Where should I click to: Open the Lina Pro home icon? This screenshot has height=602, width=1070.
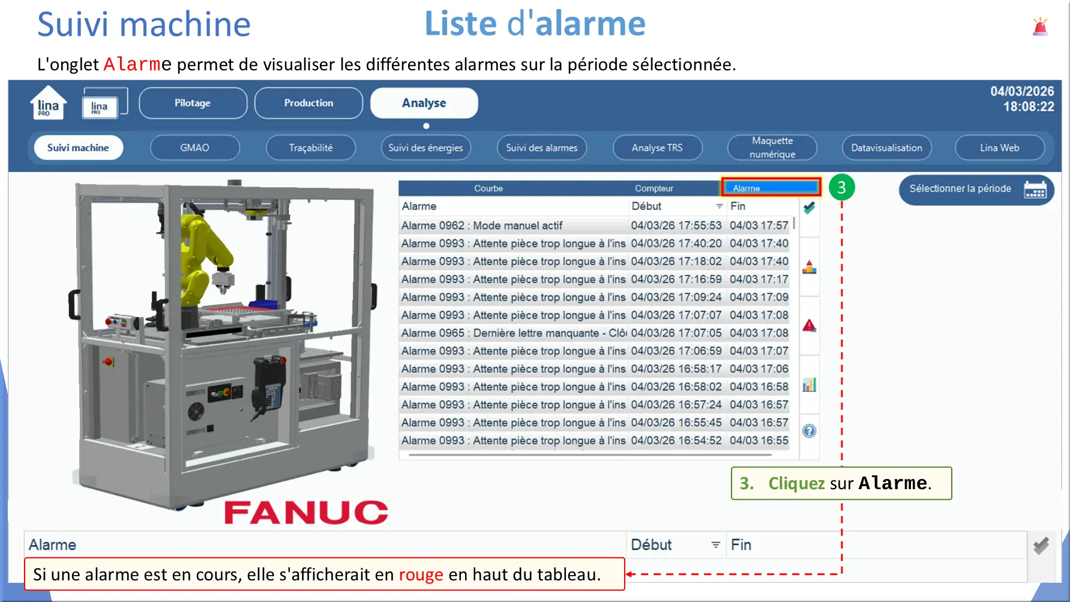coord(48,103)
